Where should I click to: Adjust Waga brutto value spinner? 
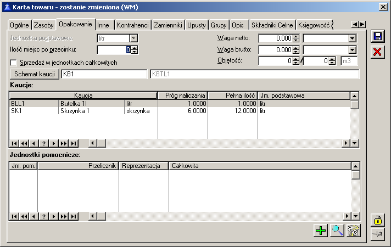pos(296,50)
